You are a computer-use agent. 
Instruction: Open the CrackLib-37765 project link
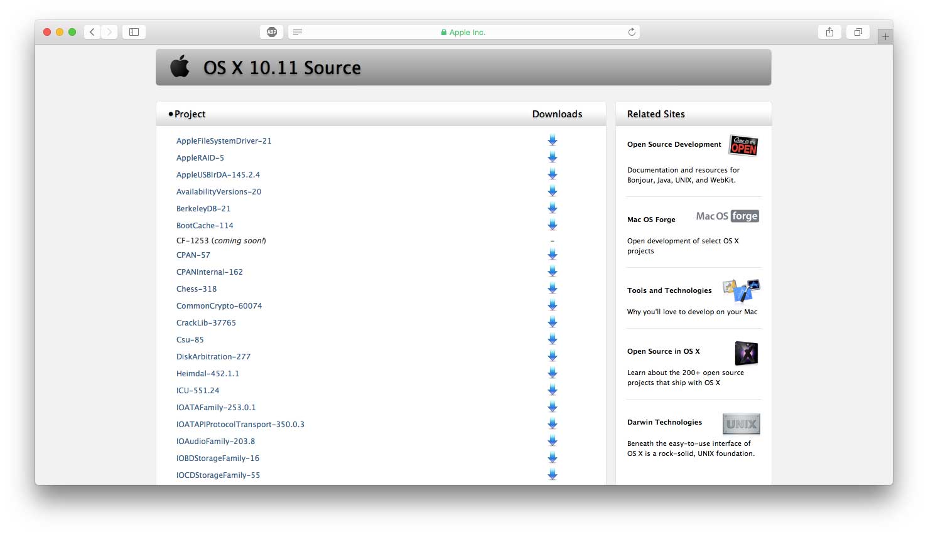(206, 323)
